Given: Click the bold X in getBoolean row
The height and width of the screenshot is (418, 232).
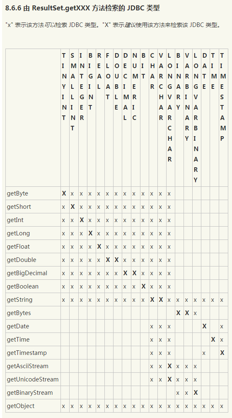Looking at the screenshot, I should (x=143, y=286).
